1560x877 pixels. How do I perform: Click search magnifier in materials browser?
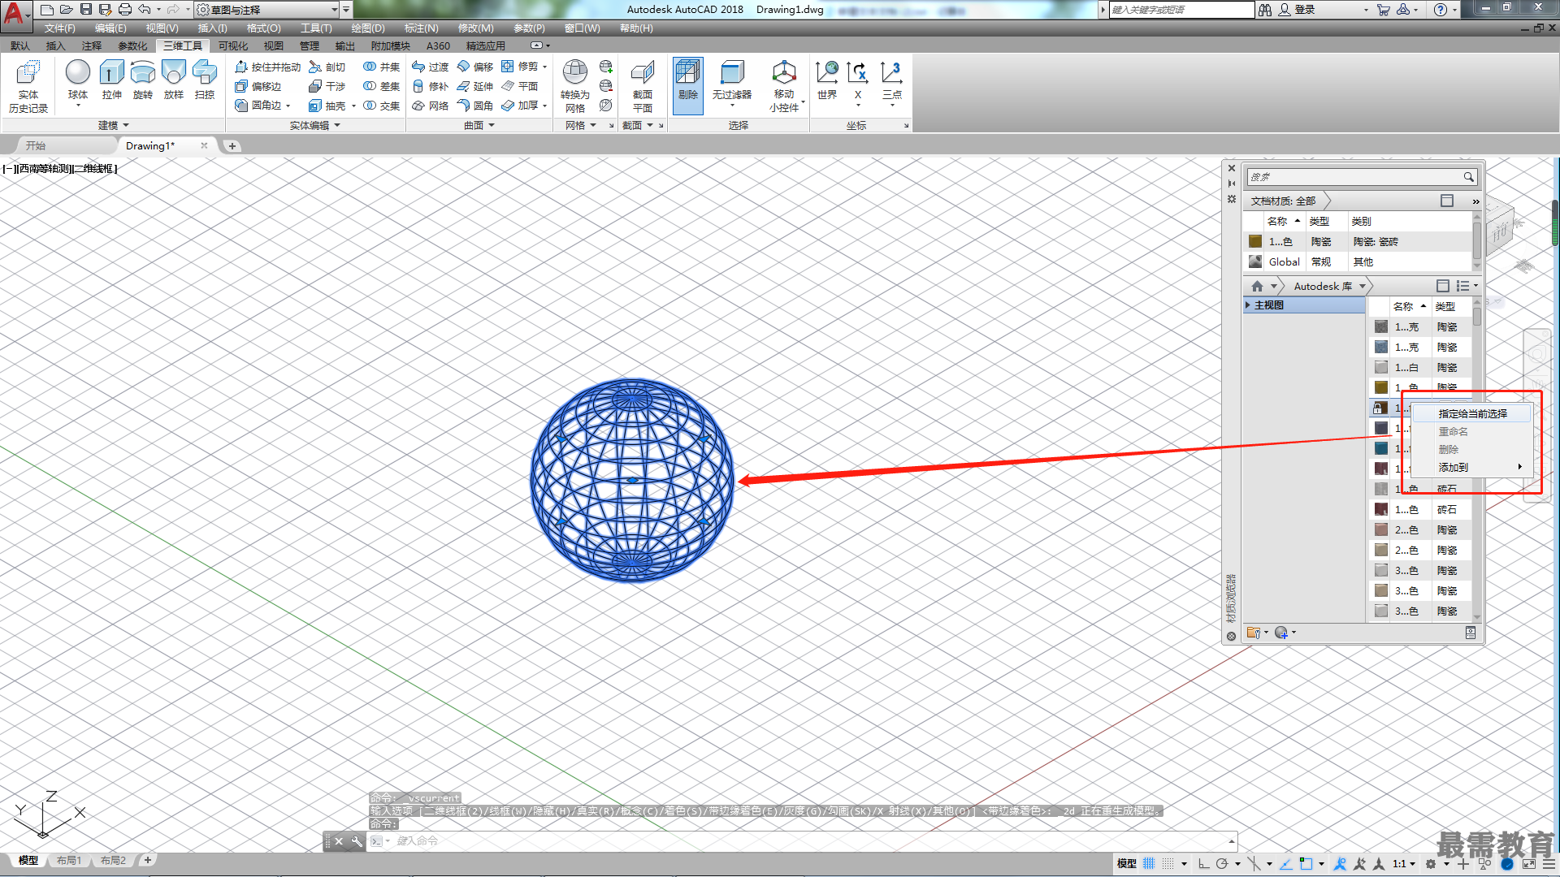(x=1468, y=177)
